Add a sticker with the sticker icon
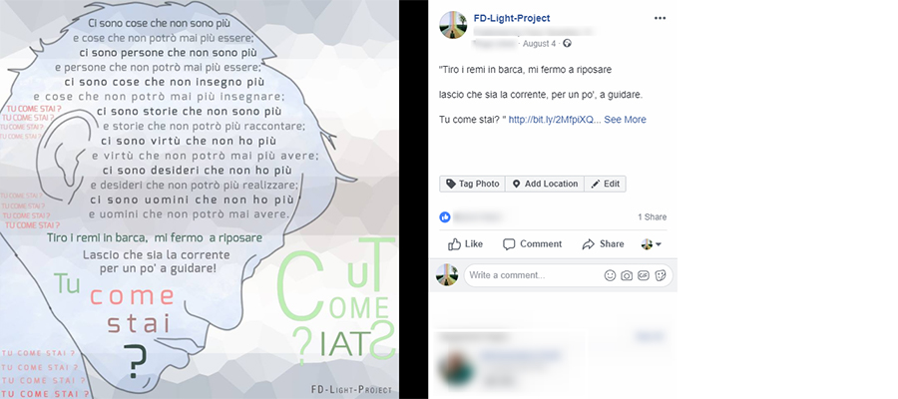The width and height of the screenshot is (898, 399). [x=661, y=275]
